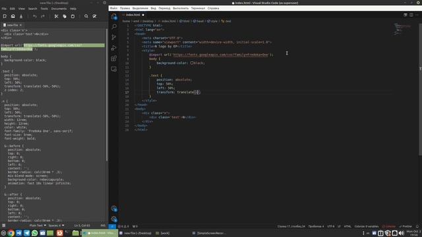Open Chrome from the taskbar

tap(11, 233)
